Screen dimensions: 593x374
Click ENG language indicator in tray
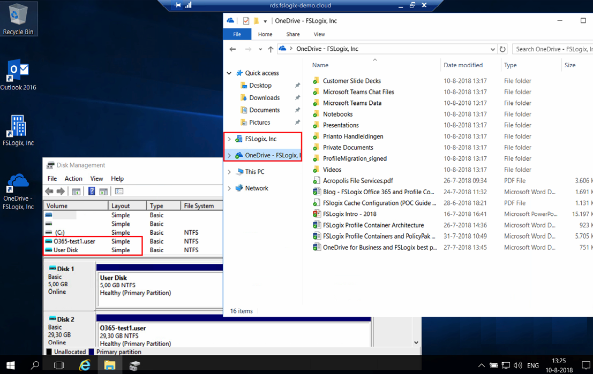pyautogui.click(x=533, y=365)
